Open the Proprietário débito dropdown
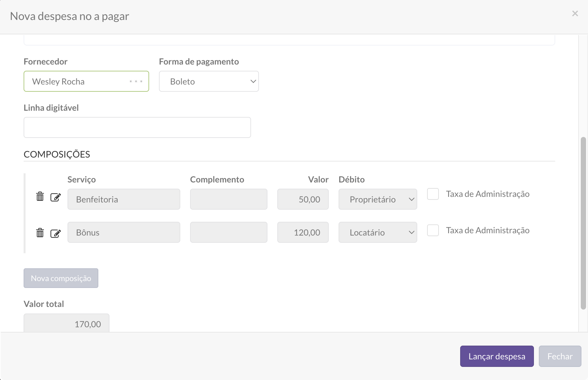588x380 pixels. (x=378, y=199)
